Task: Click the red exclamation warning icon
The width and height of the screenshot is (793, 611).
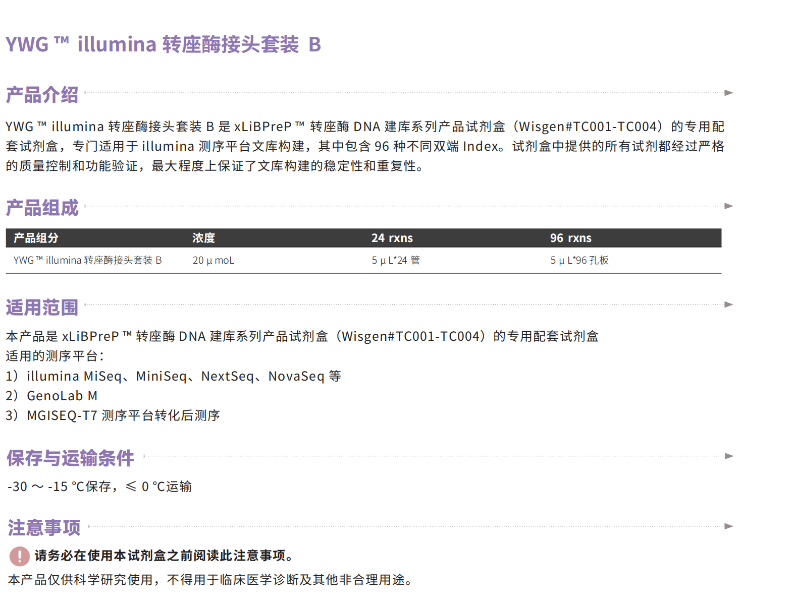Action: (20, 556)
